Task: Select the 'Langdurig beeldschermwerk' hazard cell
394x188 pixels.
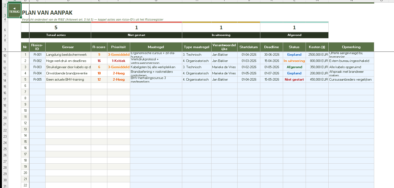Action: click(x=68, y=55)
